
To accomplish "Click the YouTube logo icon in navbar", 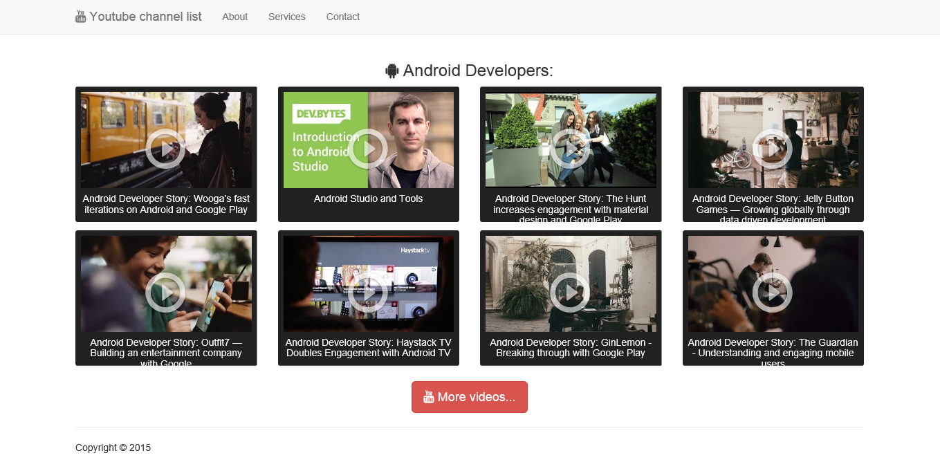I will pyautogui.click(x=81, y=17).
